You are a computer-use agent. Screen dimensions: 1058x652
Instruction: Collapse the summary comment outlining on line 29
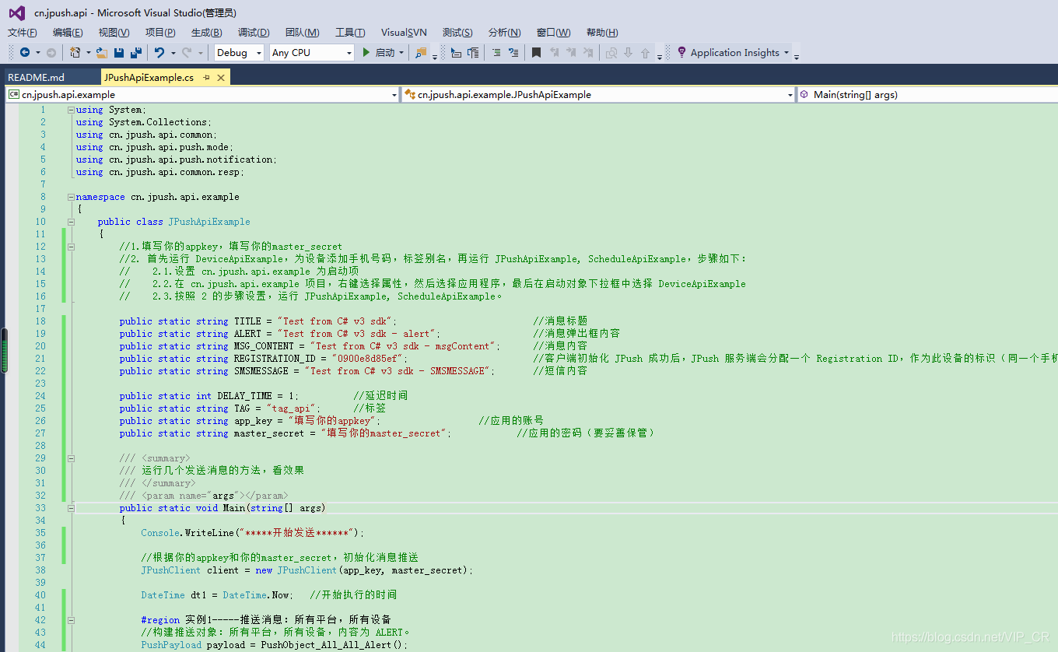71,458
